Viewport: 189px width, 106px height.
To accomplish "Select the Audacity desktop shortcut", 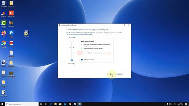I will 4,14.
